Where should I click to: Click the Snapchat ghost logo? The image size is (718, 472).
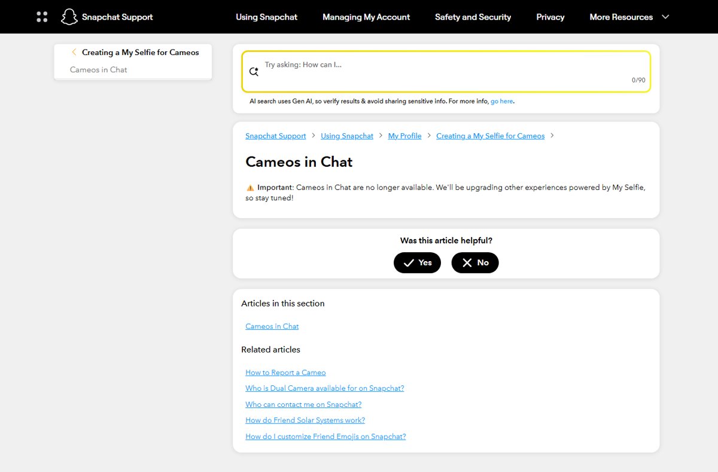(x=69, y=17)
